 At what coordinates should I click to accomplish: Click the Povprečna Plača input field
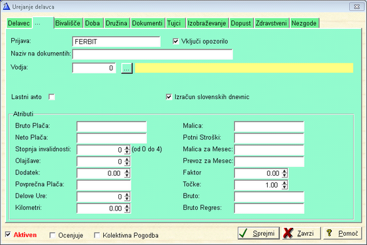pyautogui.click(x=104, y=185)
